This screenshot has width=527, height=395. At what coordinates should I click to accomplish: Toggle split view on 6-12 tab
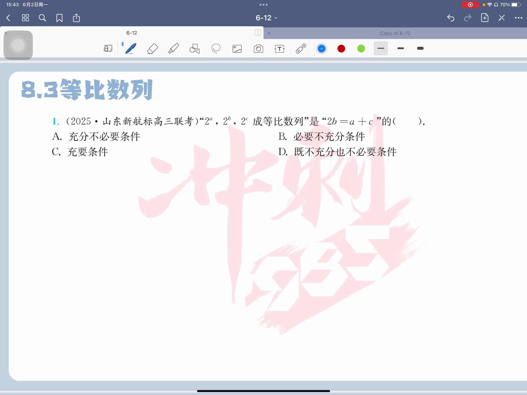coord(258,33)
